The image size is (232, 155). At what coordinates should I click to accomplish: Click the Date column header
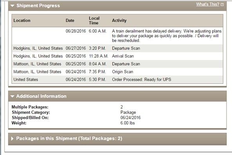70,21
